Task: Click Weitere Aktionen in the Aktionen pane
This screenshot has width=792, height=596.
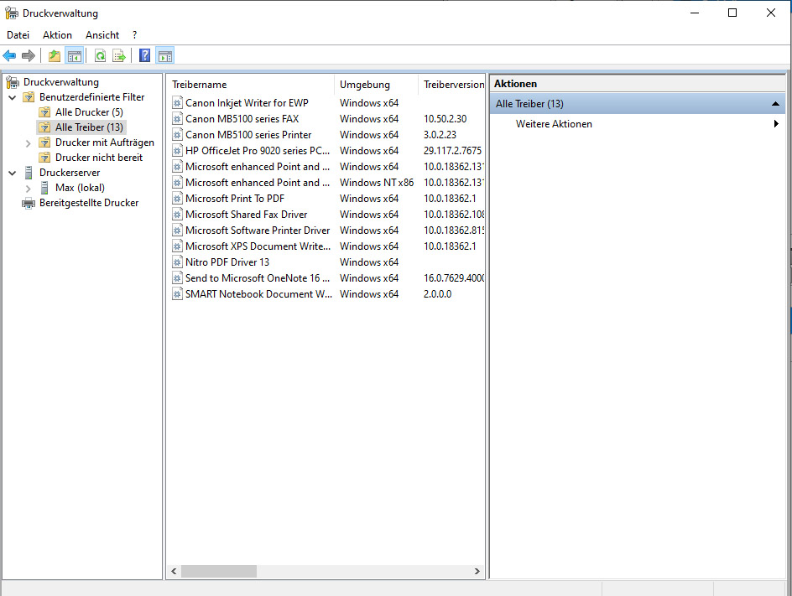Action: click(554, 123)
